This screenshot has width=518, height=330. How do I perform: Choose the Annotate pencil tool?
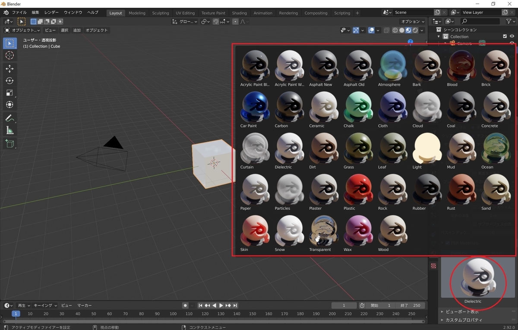tap(9, 118)
